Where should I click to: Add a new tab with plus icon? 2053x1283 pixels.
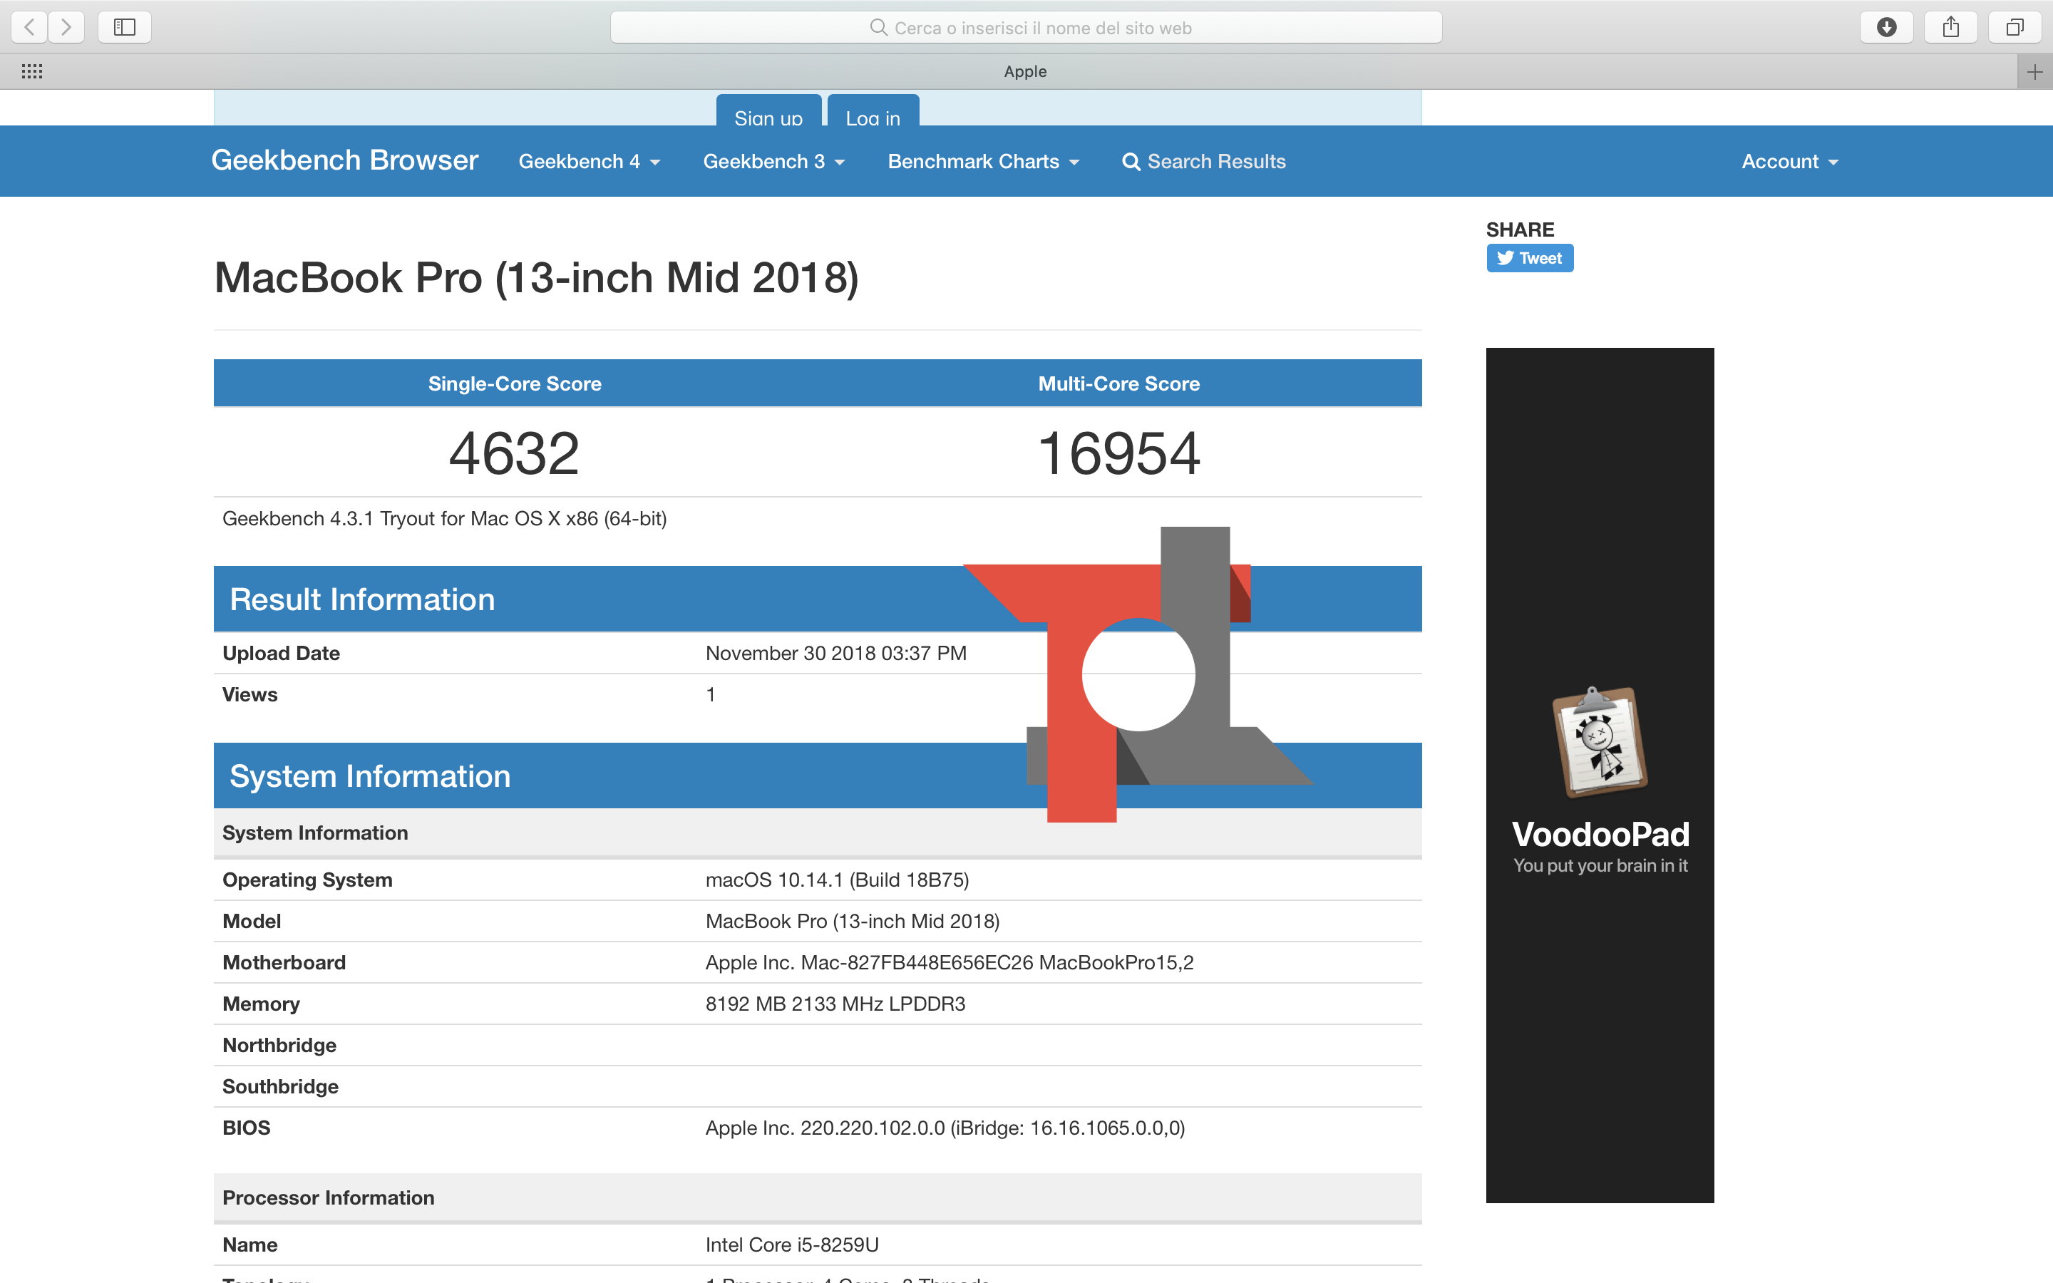click(x=2034, y=72)
